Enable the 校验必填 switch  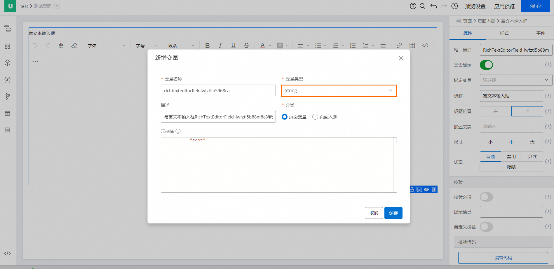(486, 197)
